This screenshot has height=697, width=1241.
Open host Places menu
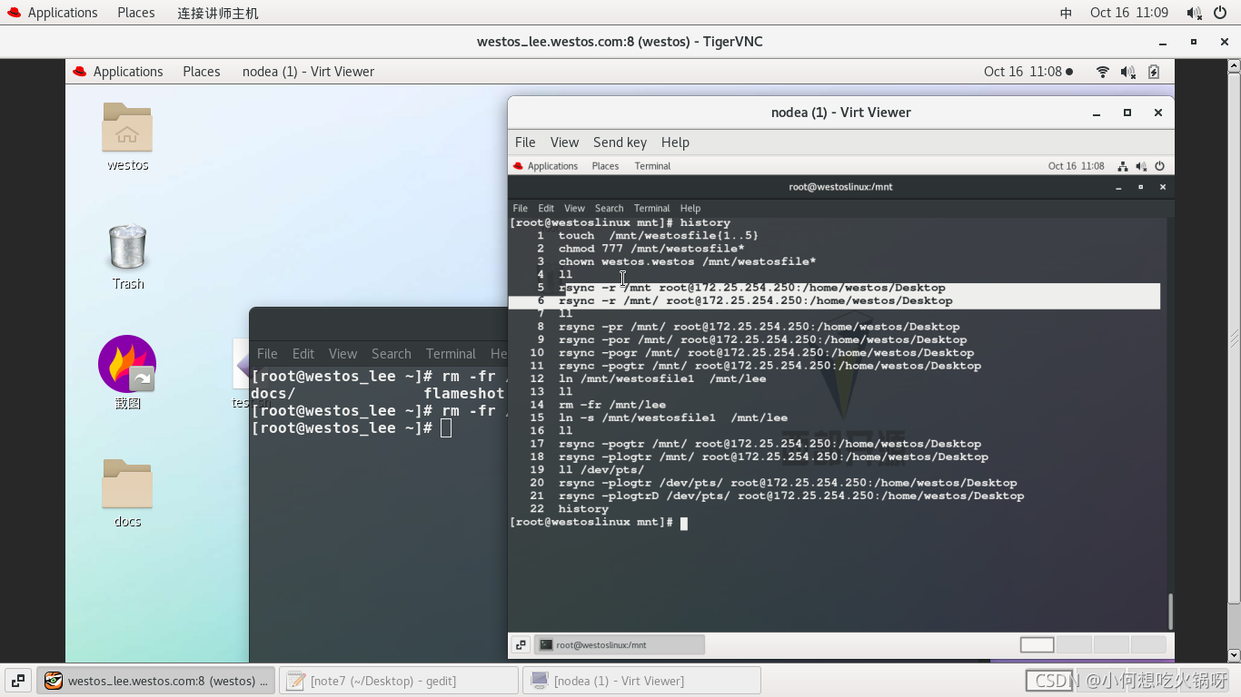[x=135, y=13]
